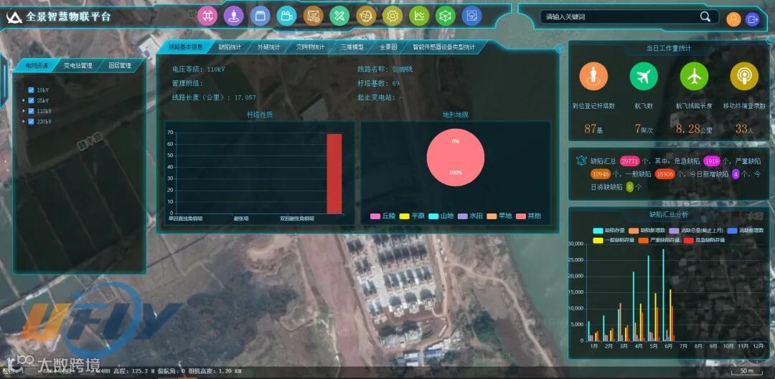Image resolution: width=775 pixels, height=379 pixels.
Task: Click the purple person-location icon
Action: [234, 16]
